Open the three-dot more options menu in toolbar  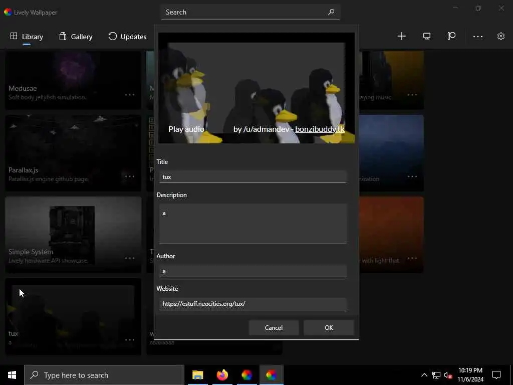477,37
